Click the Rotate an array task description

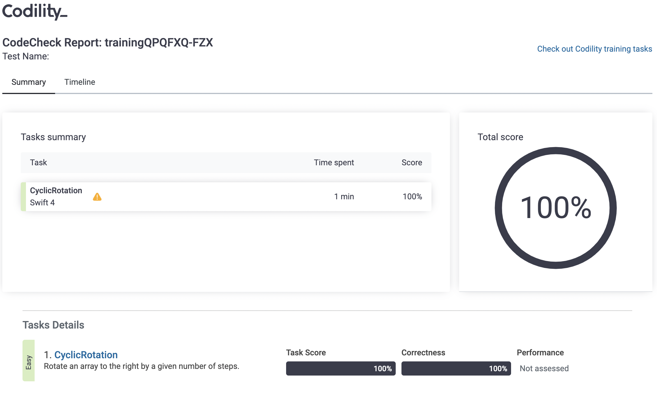pyautogui.click(x=141, y=366)
